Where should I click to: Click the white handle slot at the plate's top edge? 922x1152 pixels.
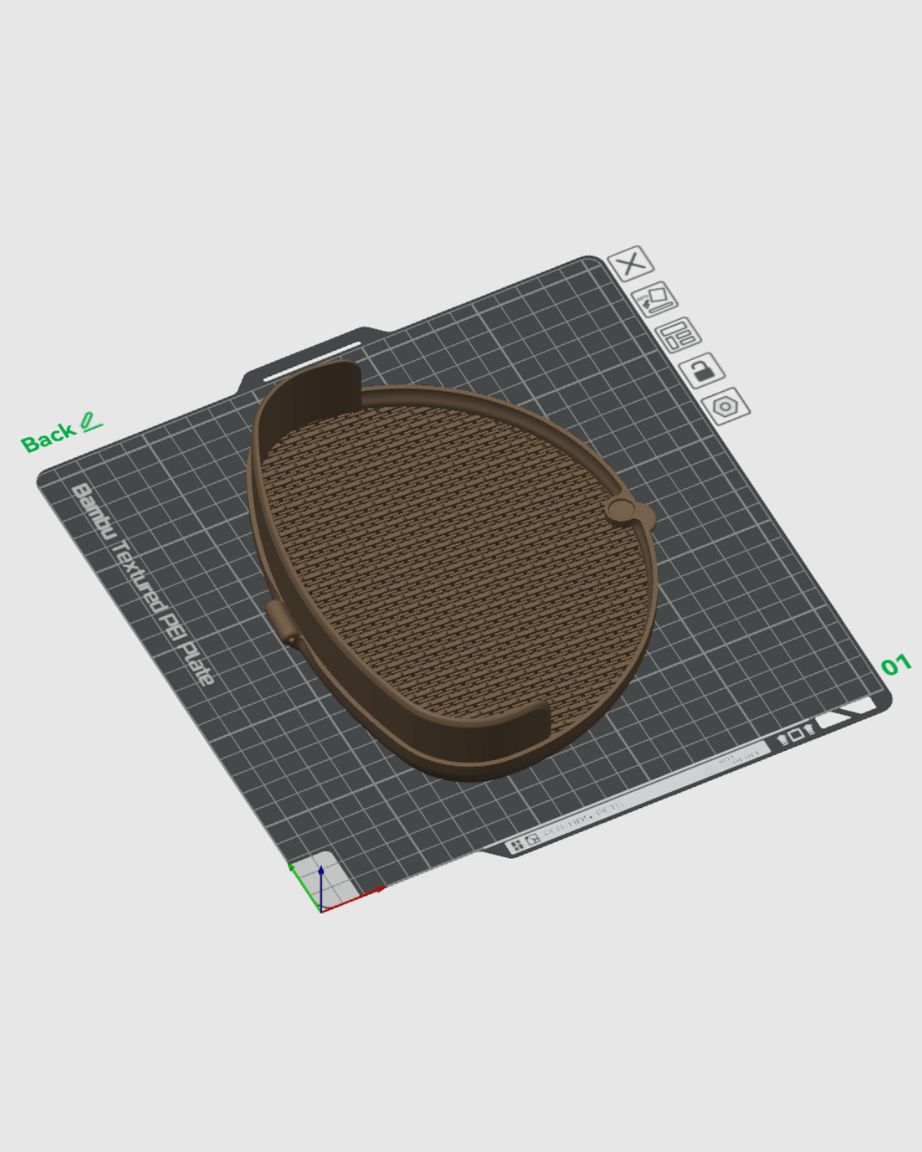[312, 360]
